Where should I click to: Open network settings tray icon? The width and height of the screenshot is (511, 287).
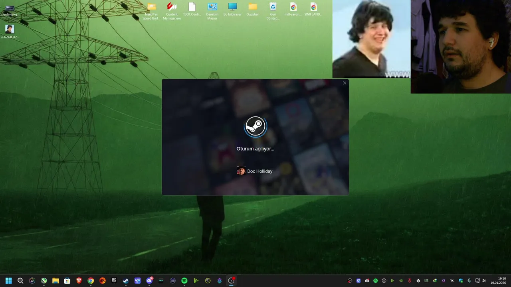pyautogui.click(x=477, y=281)
